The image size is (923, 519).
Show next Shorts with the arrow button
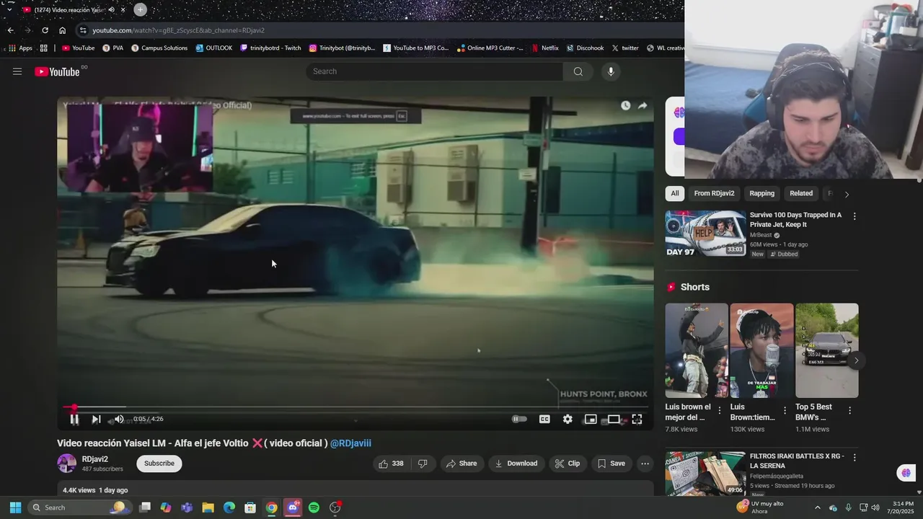click(856, 360)
